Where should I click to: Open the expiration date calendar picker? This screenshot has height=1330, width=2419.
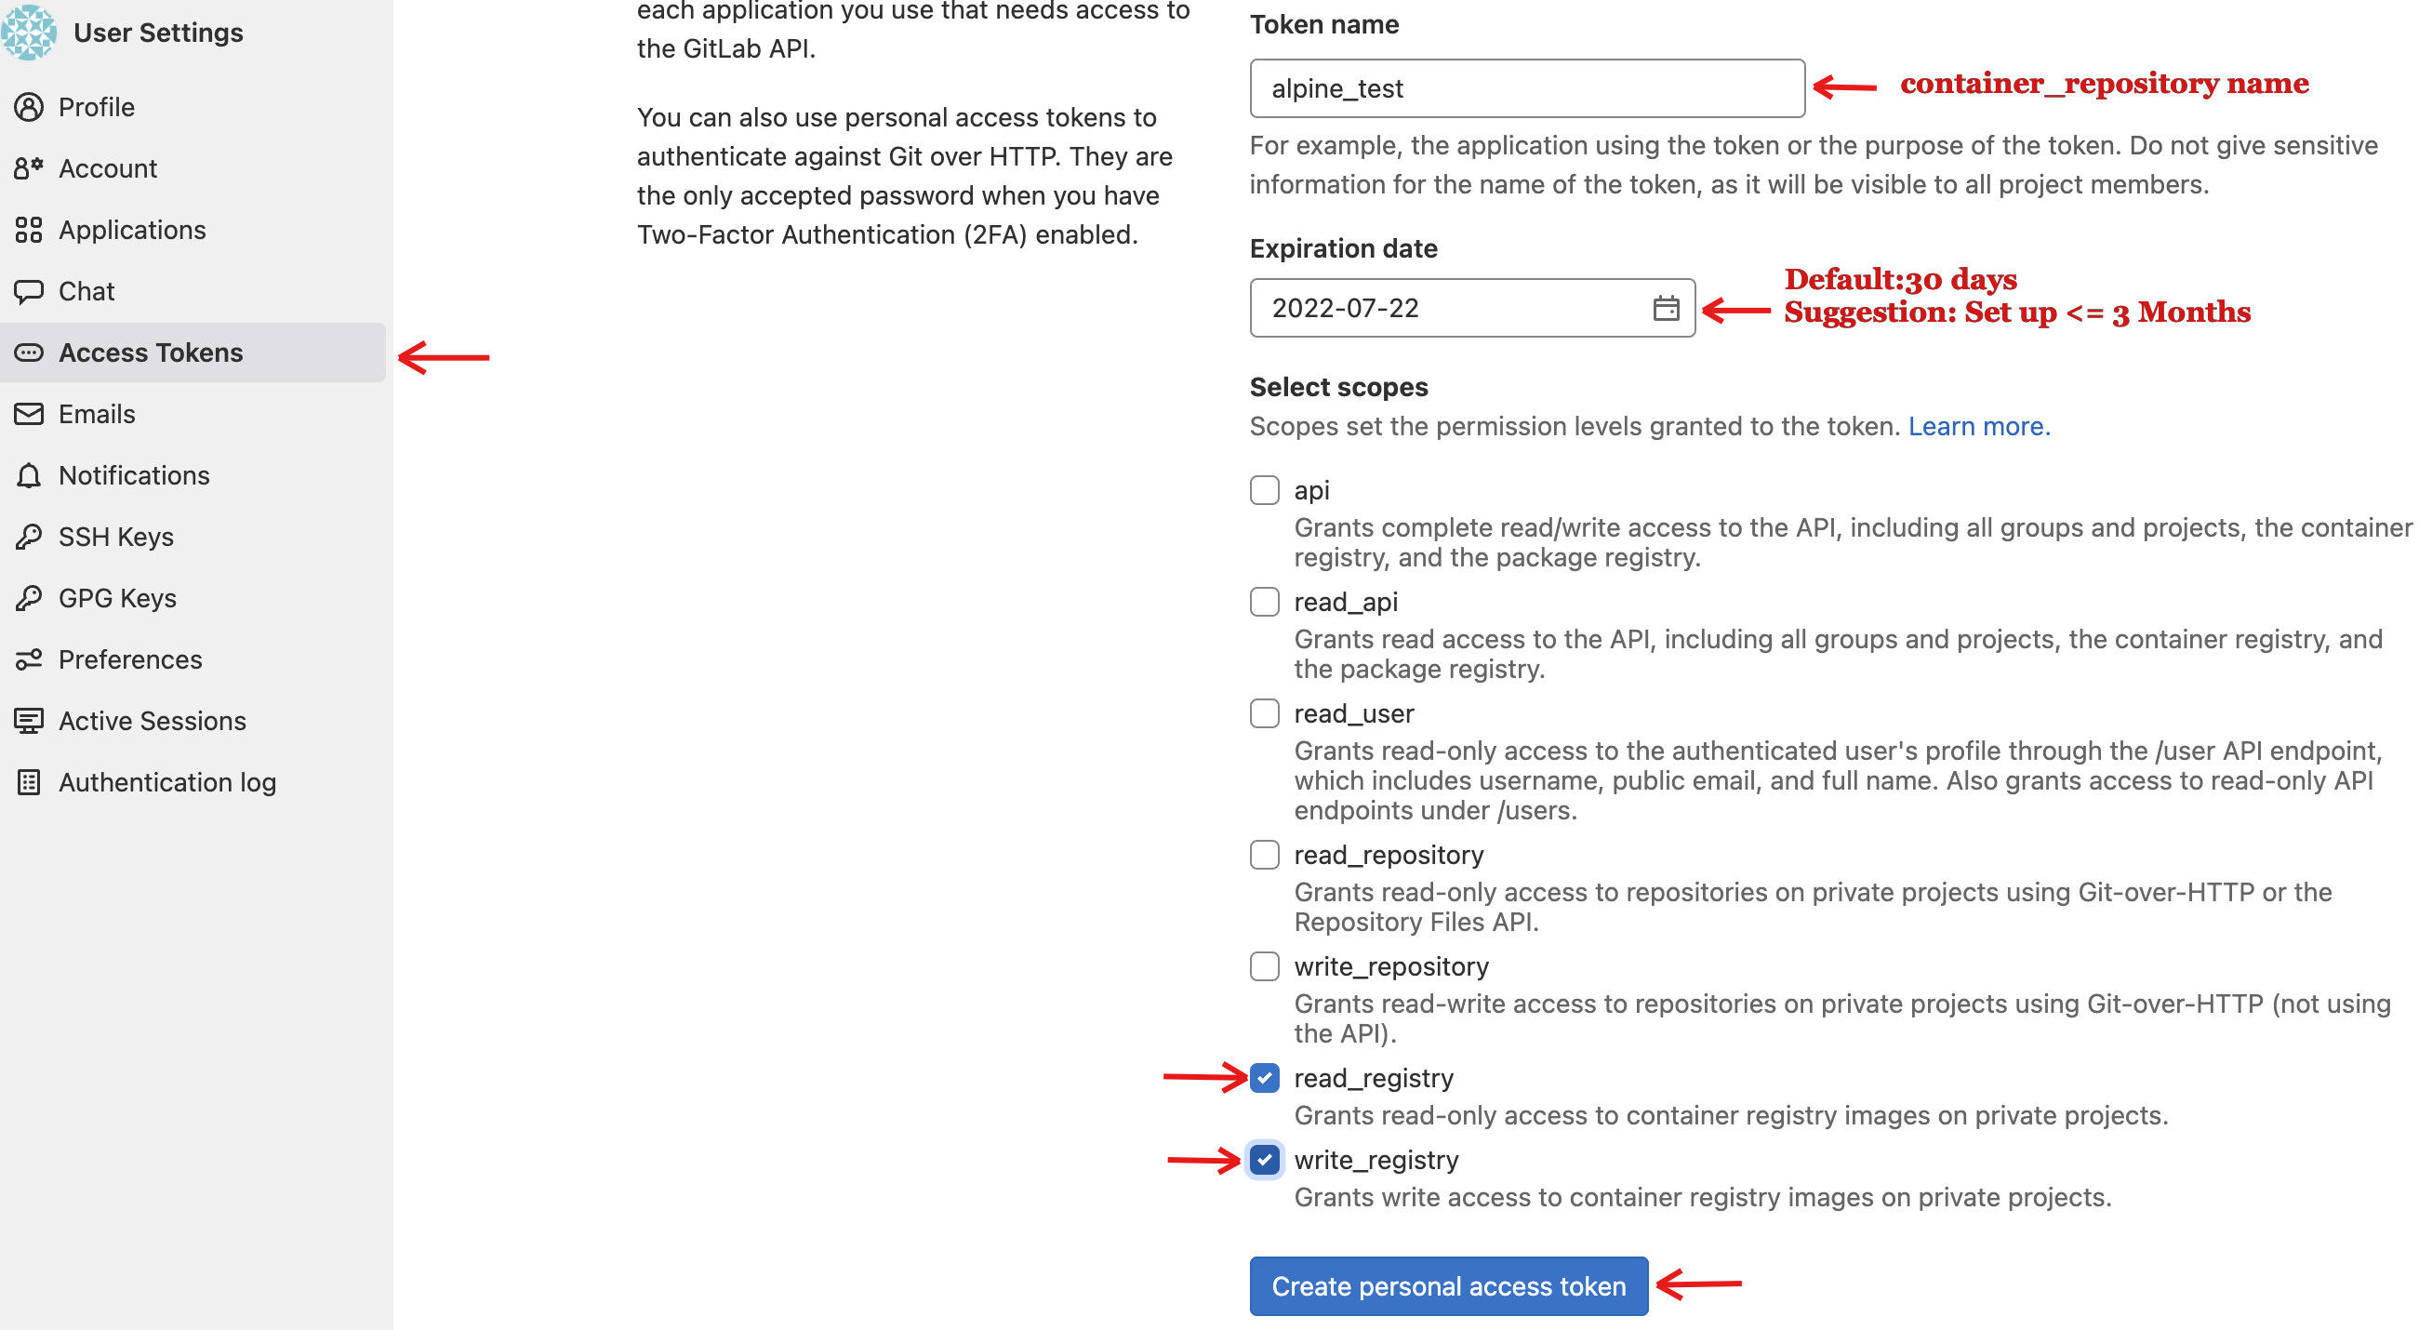(x=1665, y=308)
